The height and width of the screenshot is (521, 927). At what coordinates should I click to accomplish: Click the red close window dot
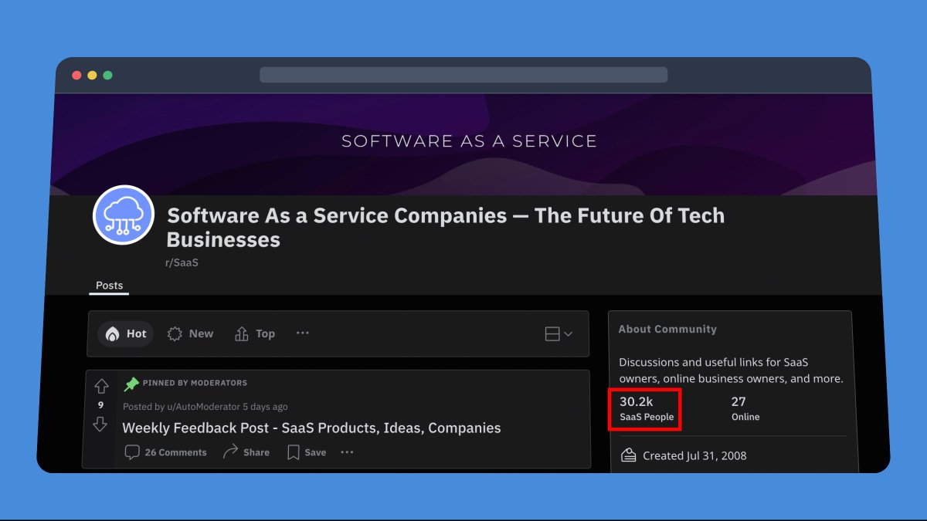(76, 75)
